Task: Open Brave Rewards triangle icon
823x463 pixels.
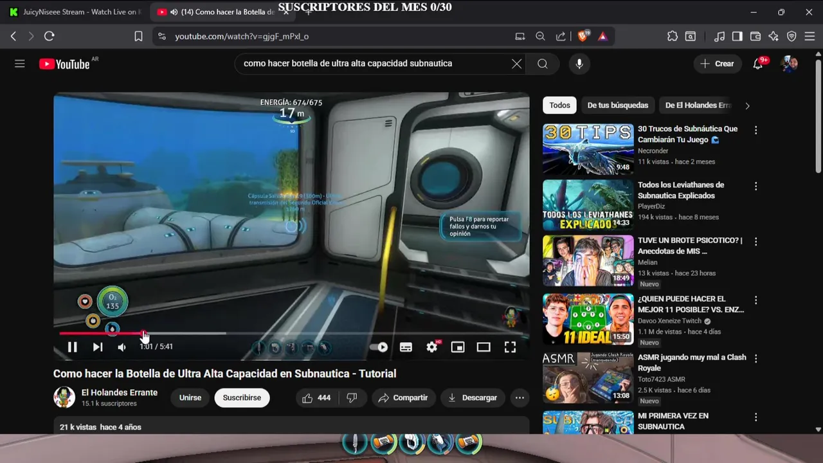Action: (x=602, y=37)
